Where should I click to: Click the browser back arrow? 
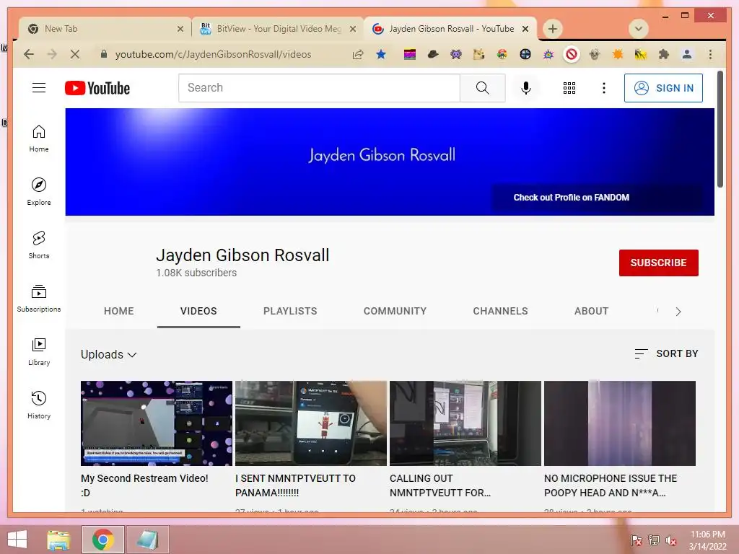tap(29, 54)
